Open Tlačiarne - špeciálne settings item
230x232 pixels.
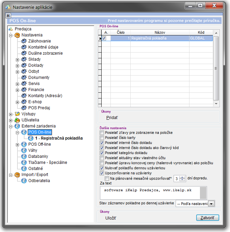[x=48, y=163]
